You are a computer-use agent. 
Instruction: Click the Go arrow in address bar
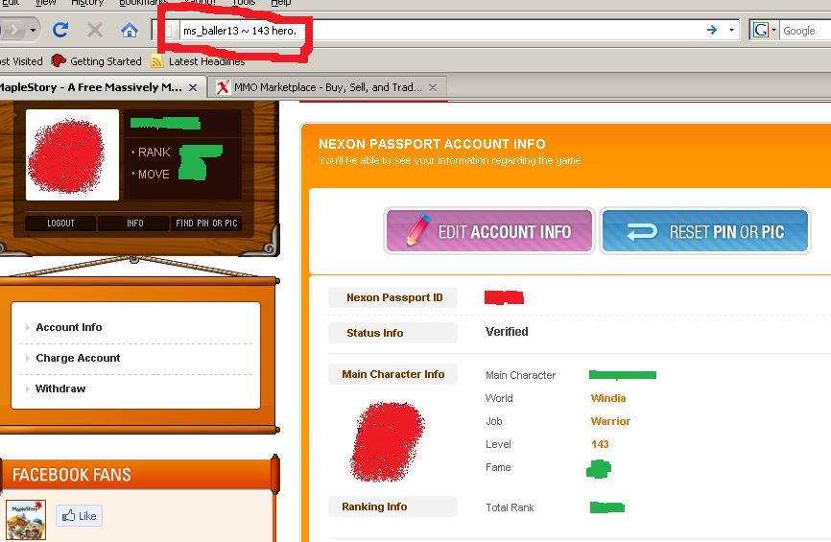[x=712, y=30]
